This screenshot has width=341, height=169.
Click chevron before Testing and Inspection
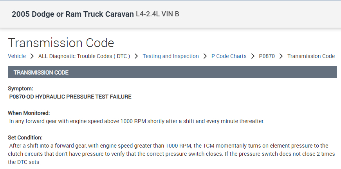(136, 56)
